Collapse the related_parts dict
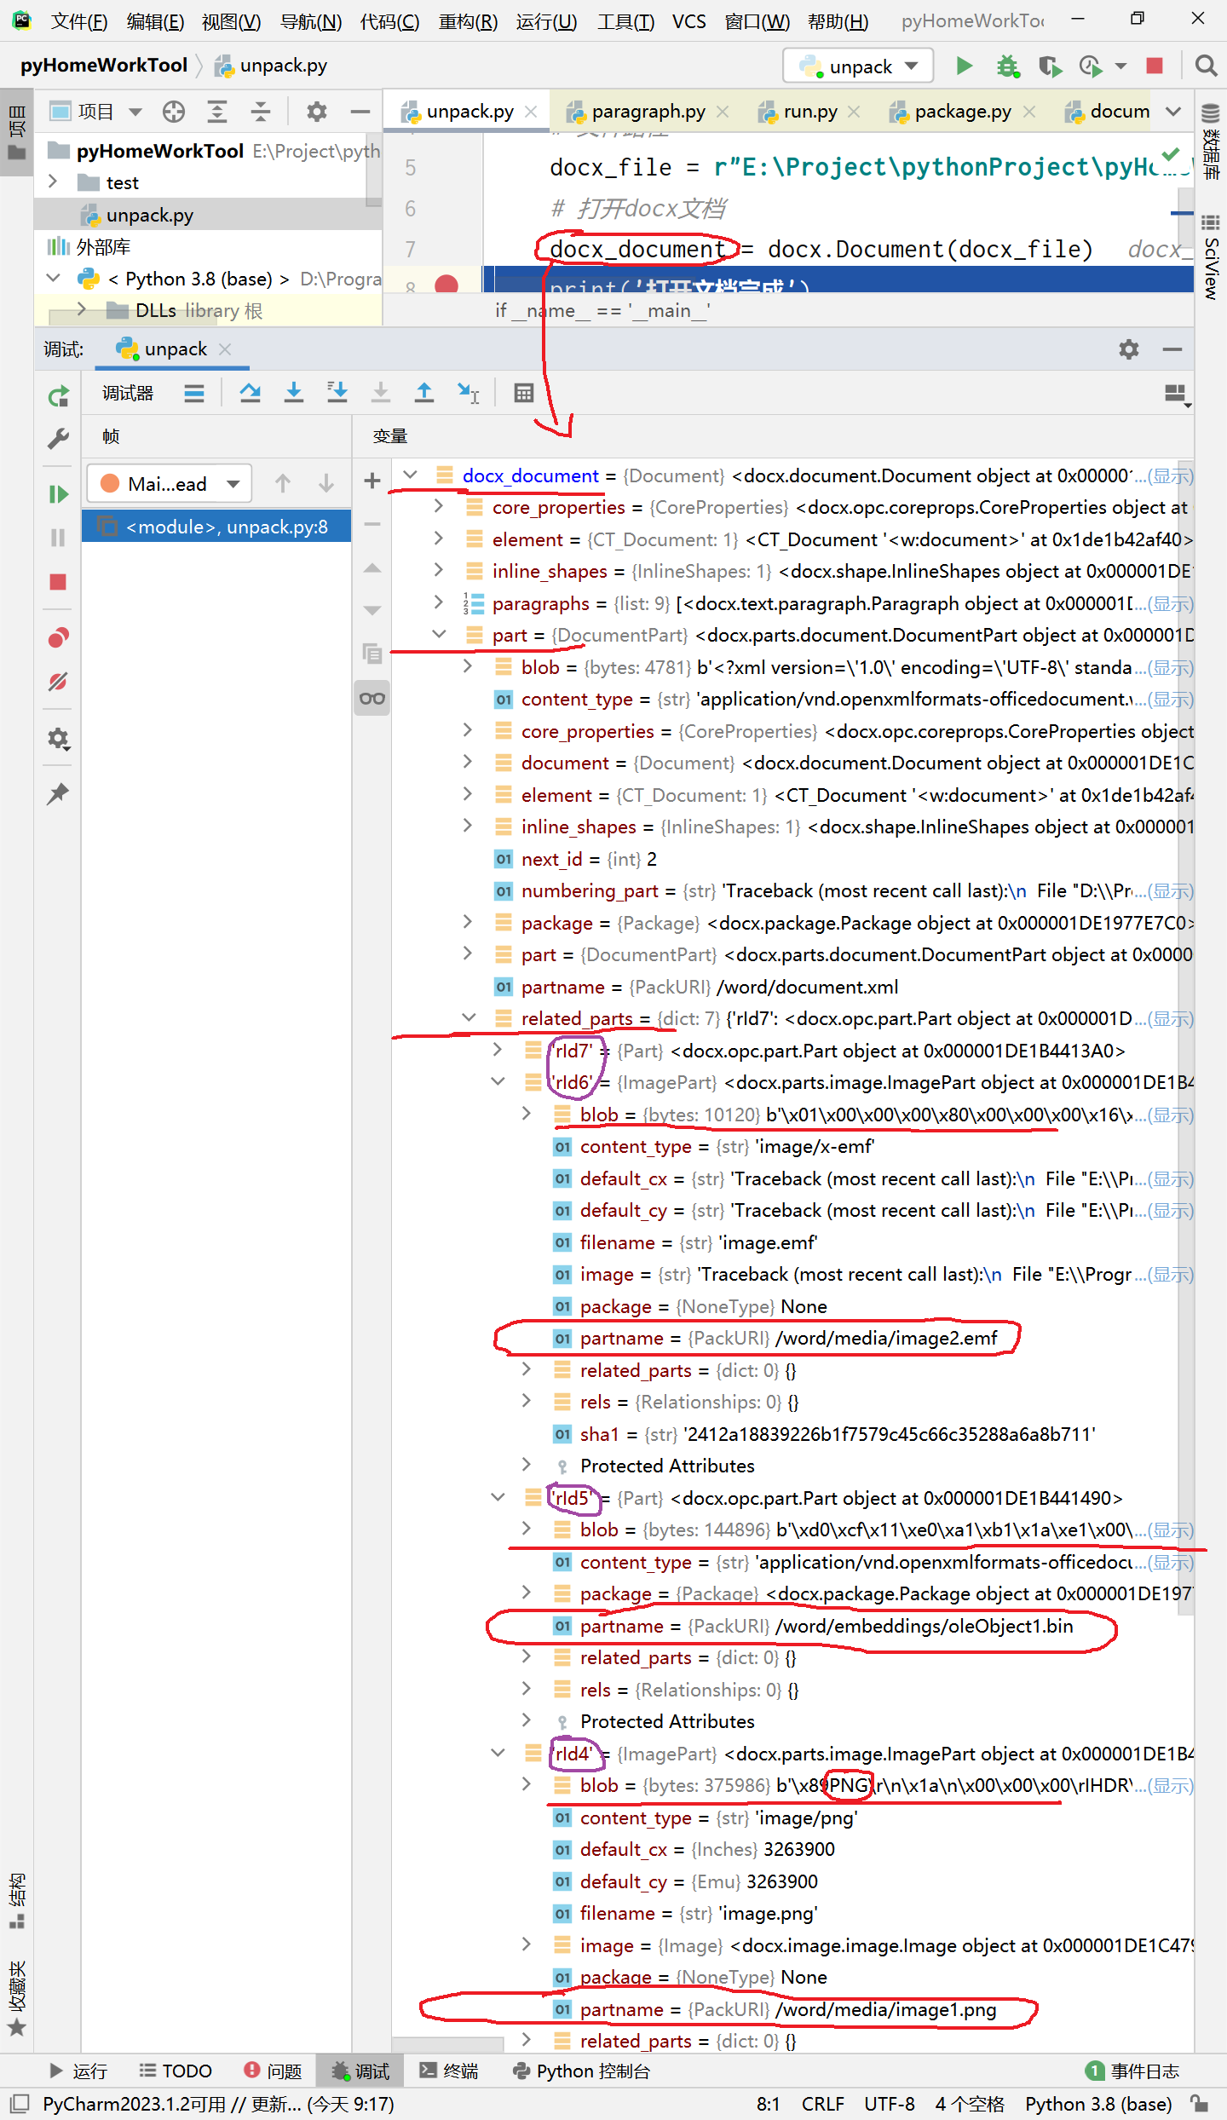The image size is (1227, 2120). pos(469,1018)
